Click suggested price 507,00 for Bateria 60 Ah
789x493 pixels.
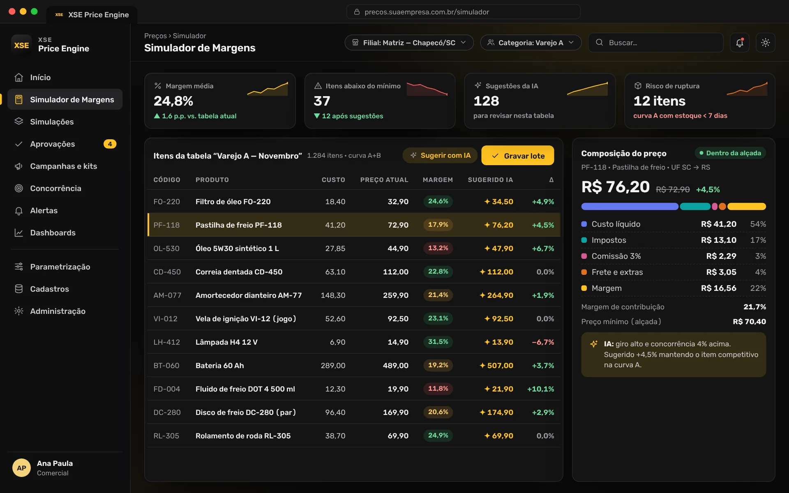(496, 365)
